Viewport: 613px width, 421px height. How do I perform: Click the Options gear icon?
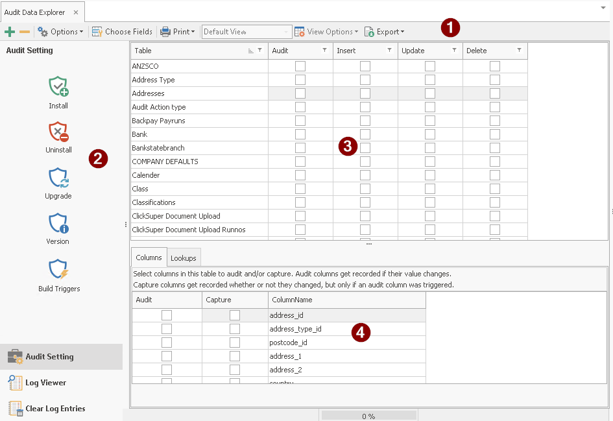(x=43, y=32)
